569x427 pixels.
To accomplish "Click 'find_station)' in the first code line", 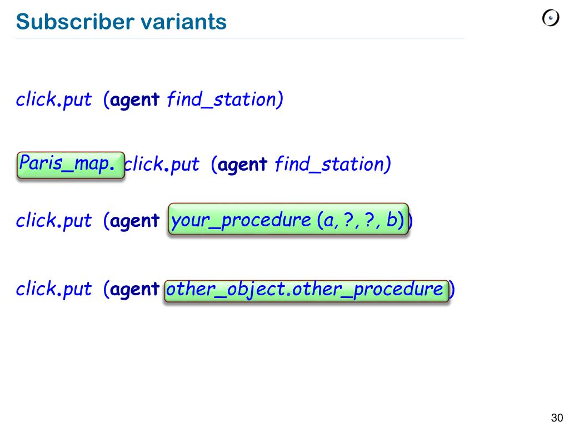I will coord(225,101).
